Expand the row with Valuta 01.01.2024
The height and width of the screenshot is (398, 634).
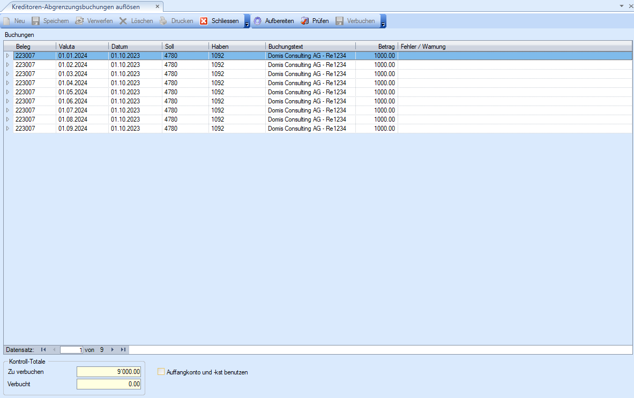[8, 56]
